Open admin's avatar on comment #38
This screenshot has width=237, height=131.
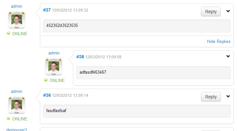click(x=54, y=67)
